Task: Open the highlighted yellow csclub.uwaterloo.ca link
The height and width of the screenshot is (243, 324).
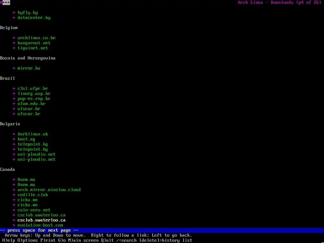Action: click(41, 220)
